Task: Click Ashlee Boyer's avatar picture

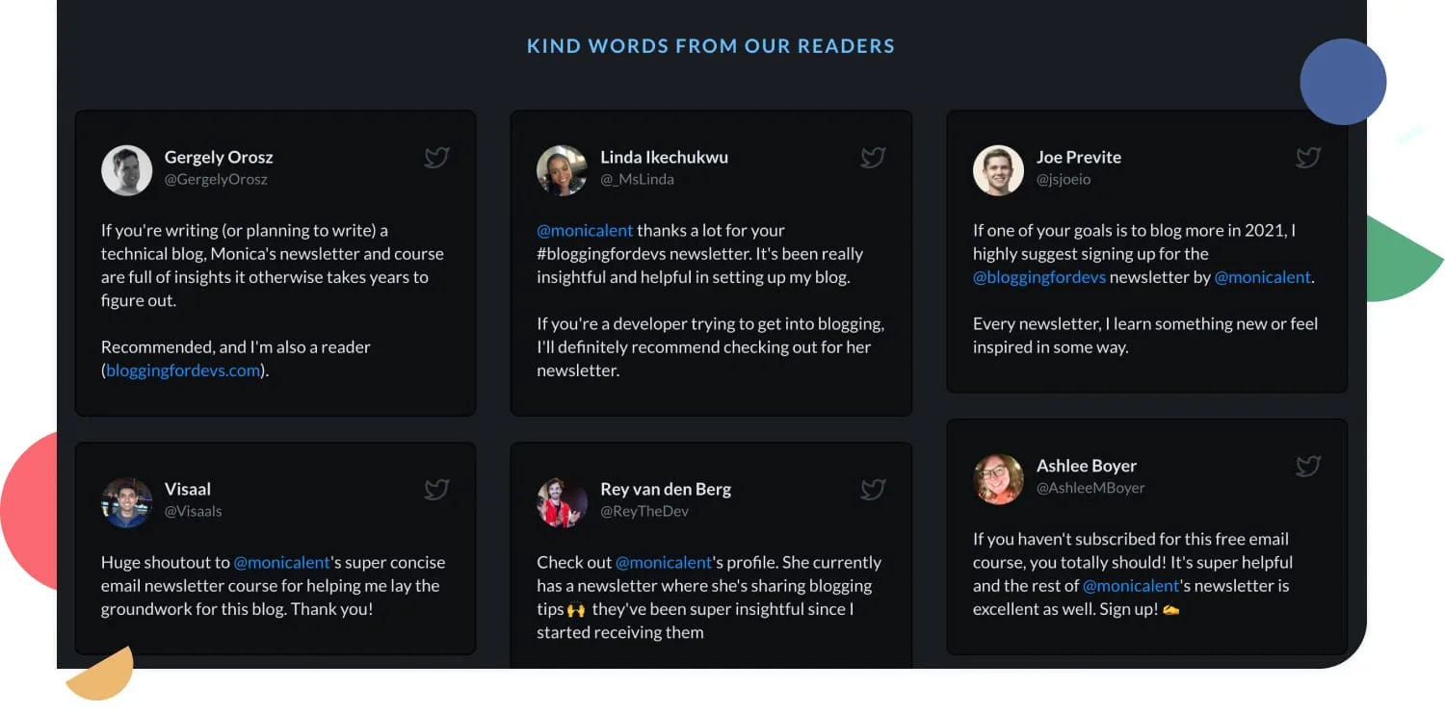Action: pos(998,478)
